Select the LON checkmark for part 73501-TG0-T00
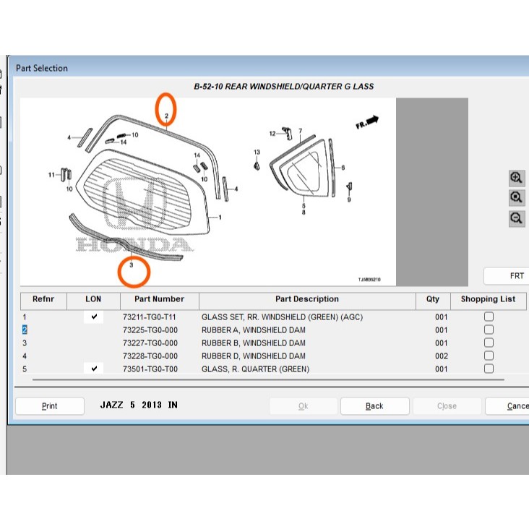529x529 pixels. [x=94, y=369]
